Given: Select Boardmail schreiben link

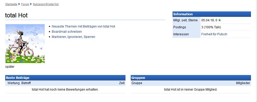Looking at the screenshot, I should [67, 32].
